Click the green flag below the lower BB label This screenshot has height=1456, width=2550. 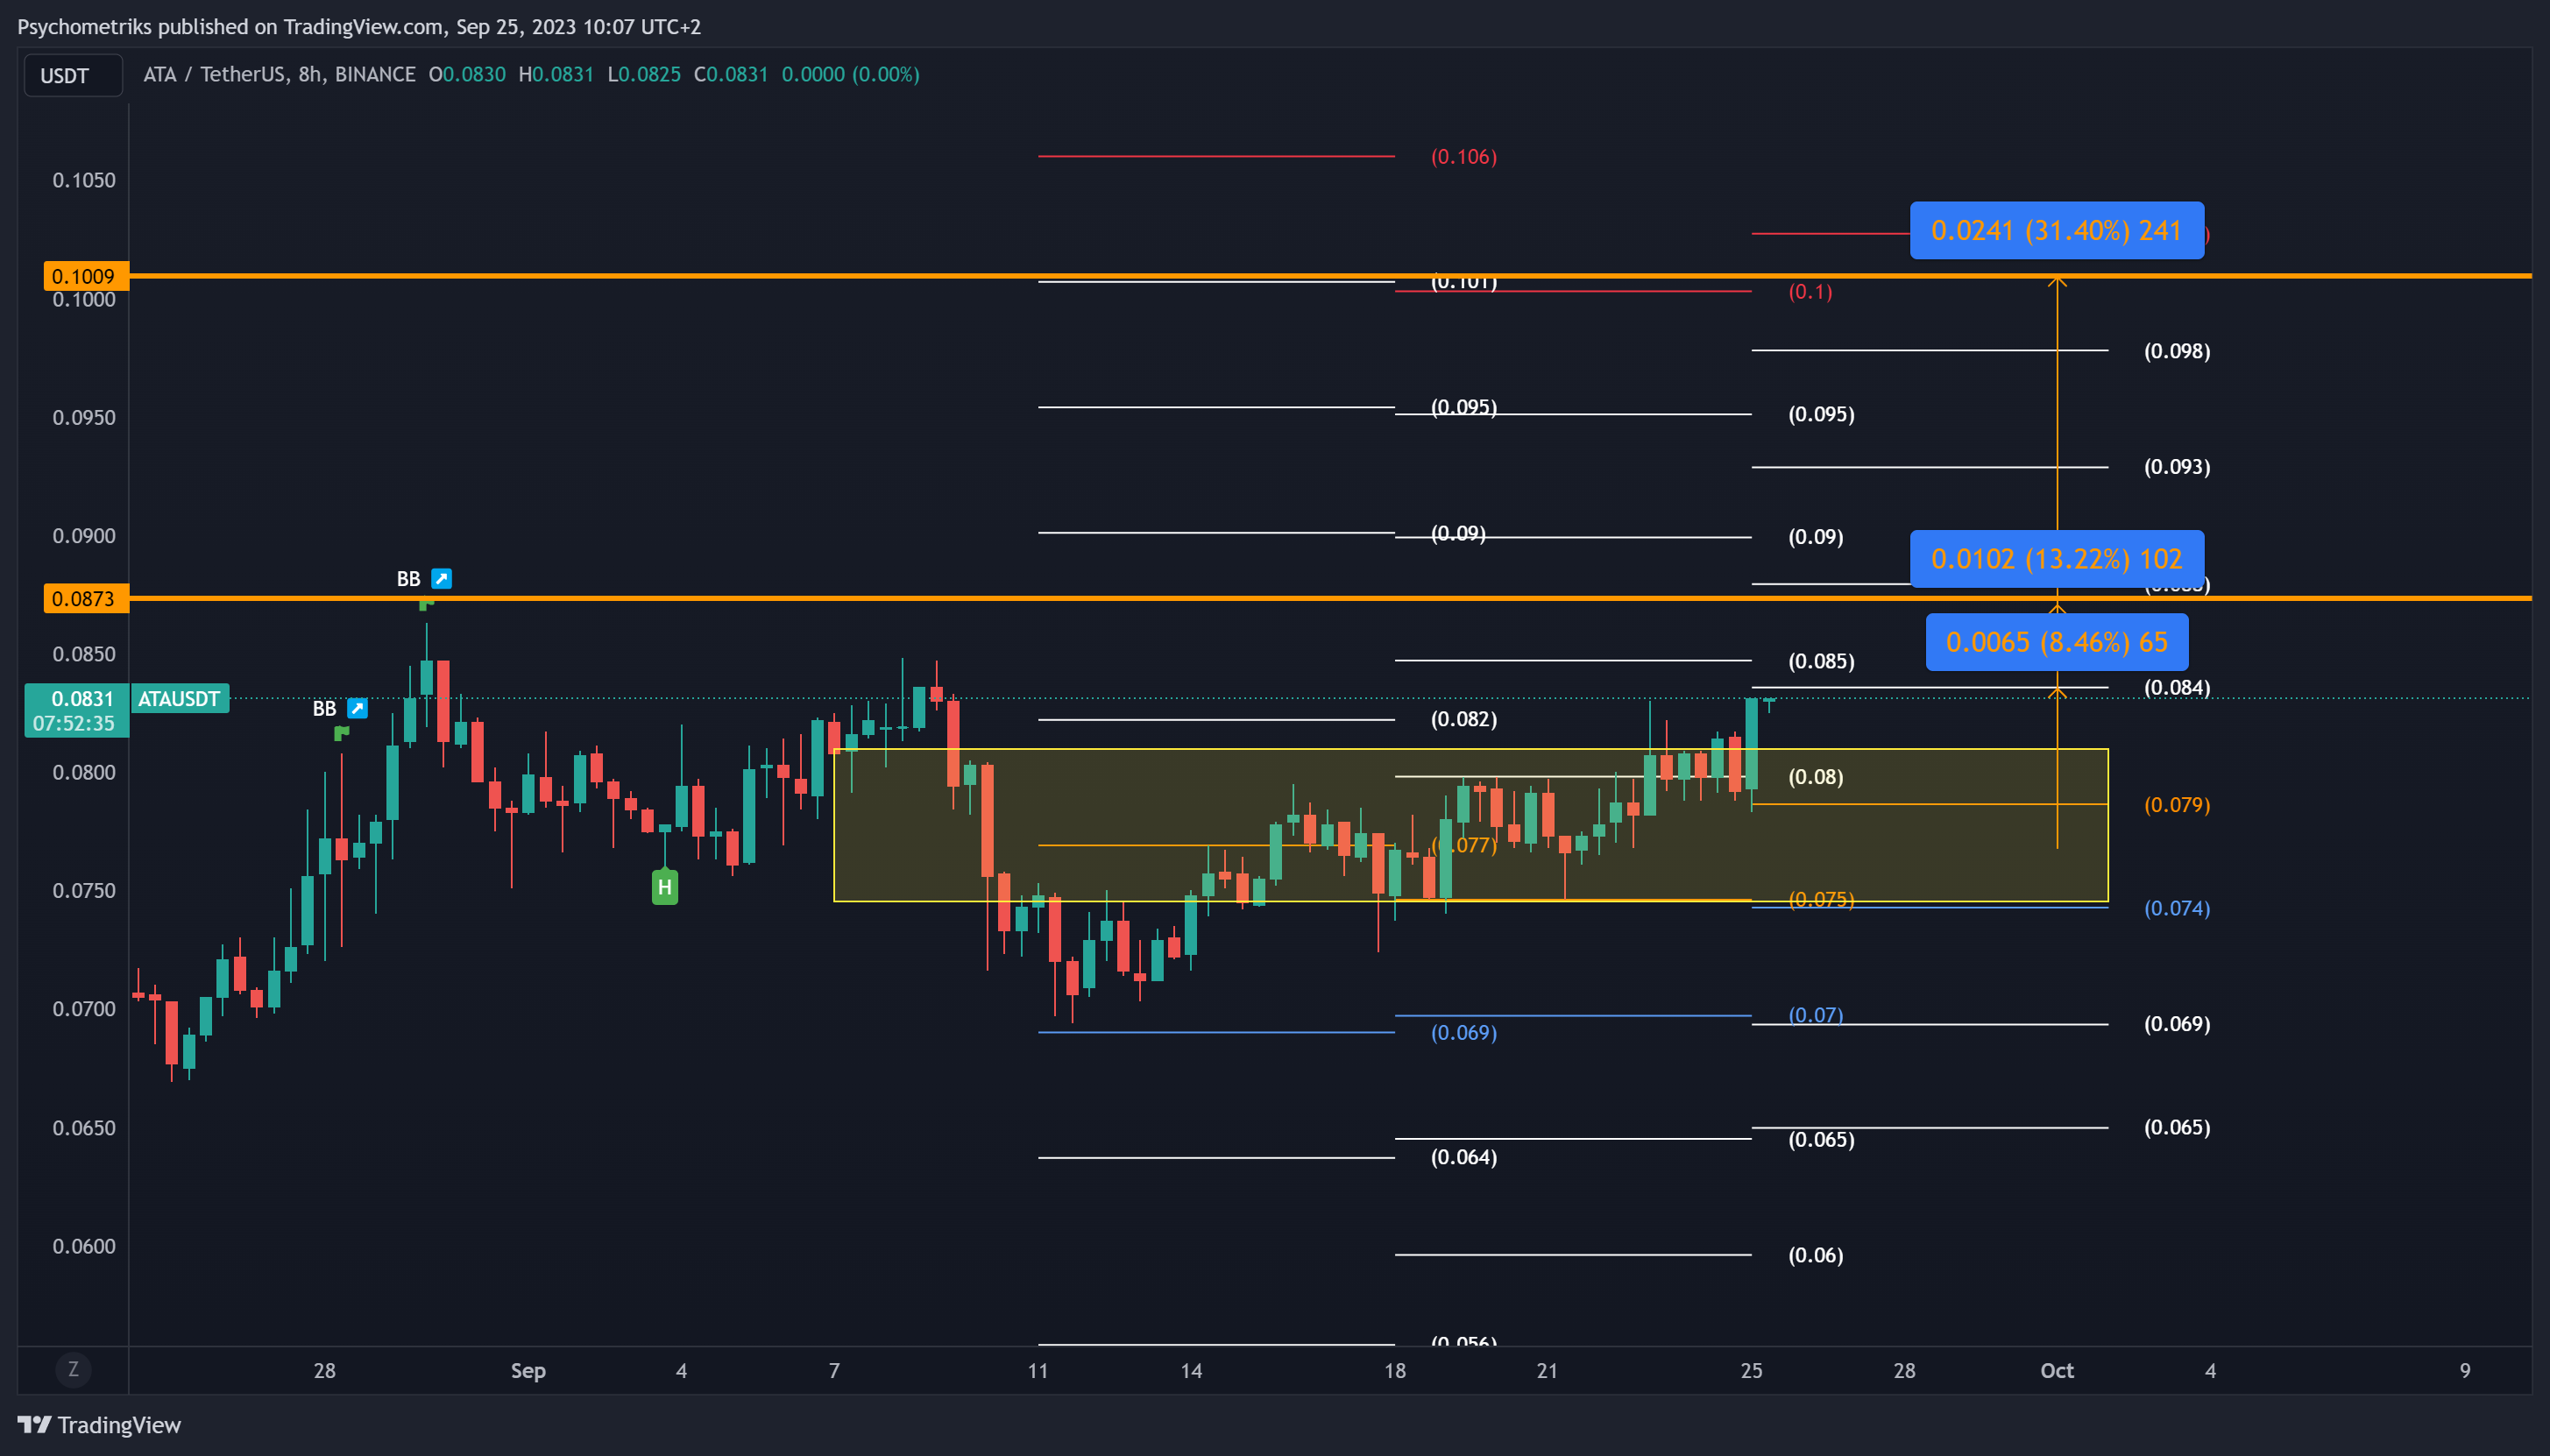click(x=341, y=734)
